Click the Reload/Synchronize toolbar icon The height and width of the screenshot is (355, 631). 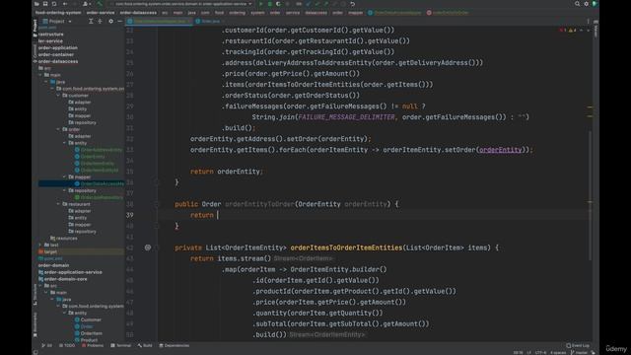point(54,4)
